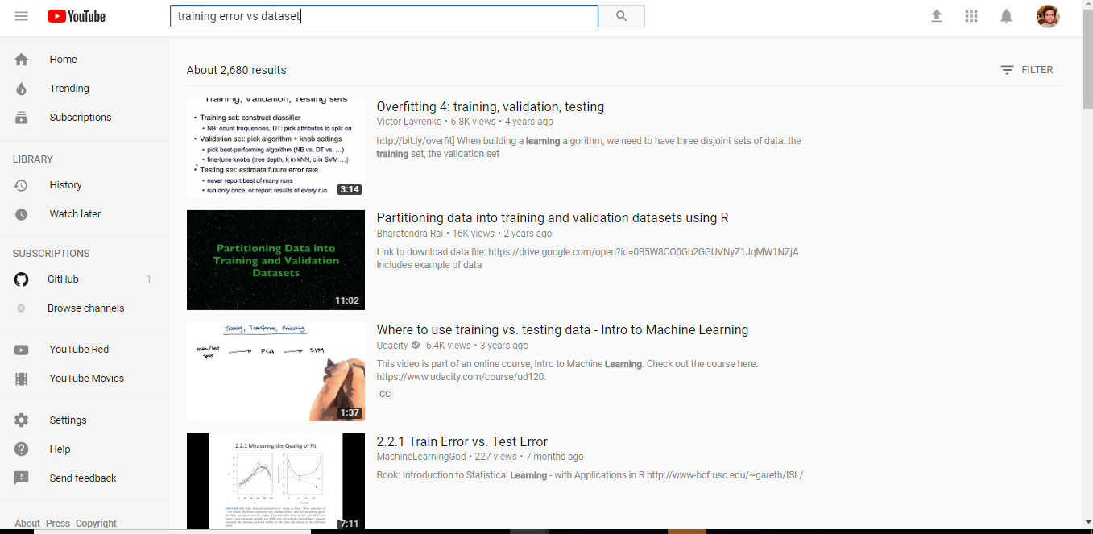Click the search magnifier button

tap(621, 16)
